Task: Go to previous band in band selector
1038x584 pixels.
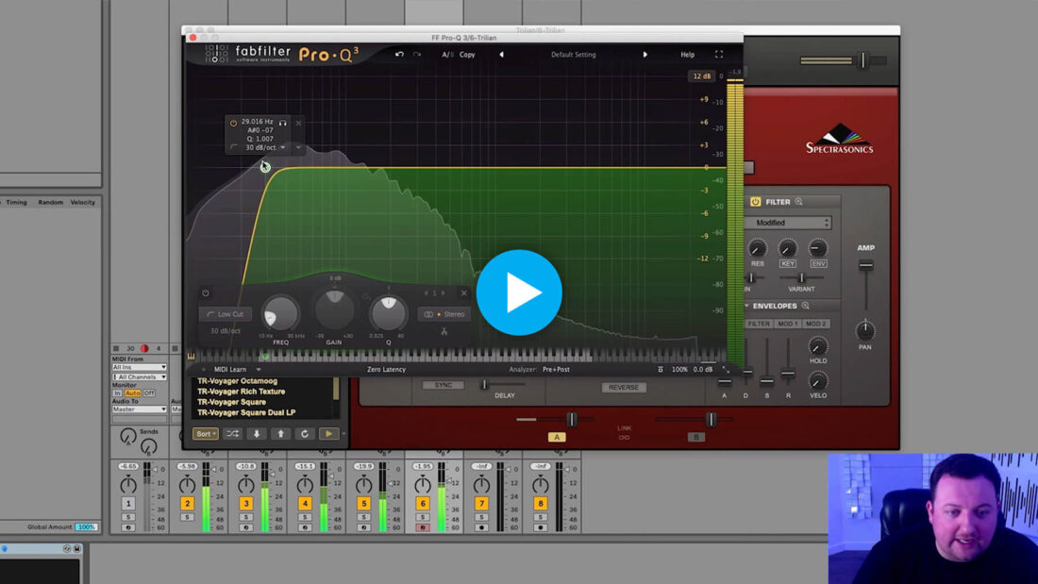Action: pos(427,292)
